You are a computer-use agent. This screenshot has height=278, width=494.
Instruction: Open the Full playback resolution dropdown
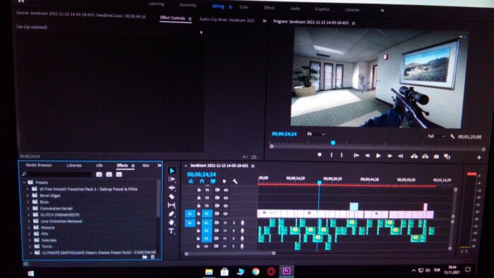tap(436, 136)
